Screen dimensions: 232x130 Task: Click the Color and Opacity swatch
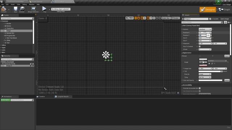[210, 80]
